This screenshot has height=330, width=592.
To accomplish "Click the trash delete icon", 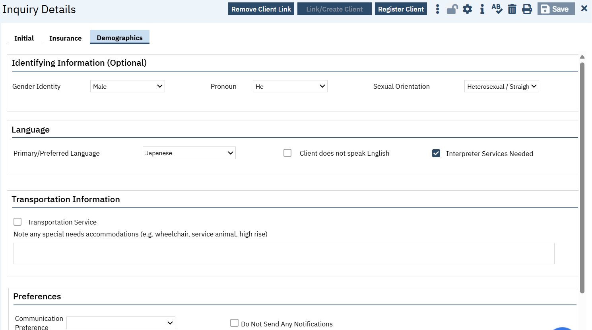I will pos(512,9).
